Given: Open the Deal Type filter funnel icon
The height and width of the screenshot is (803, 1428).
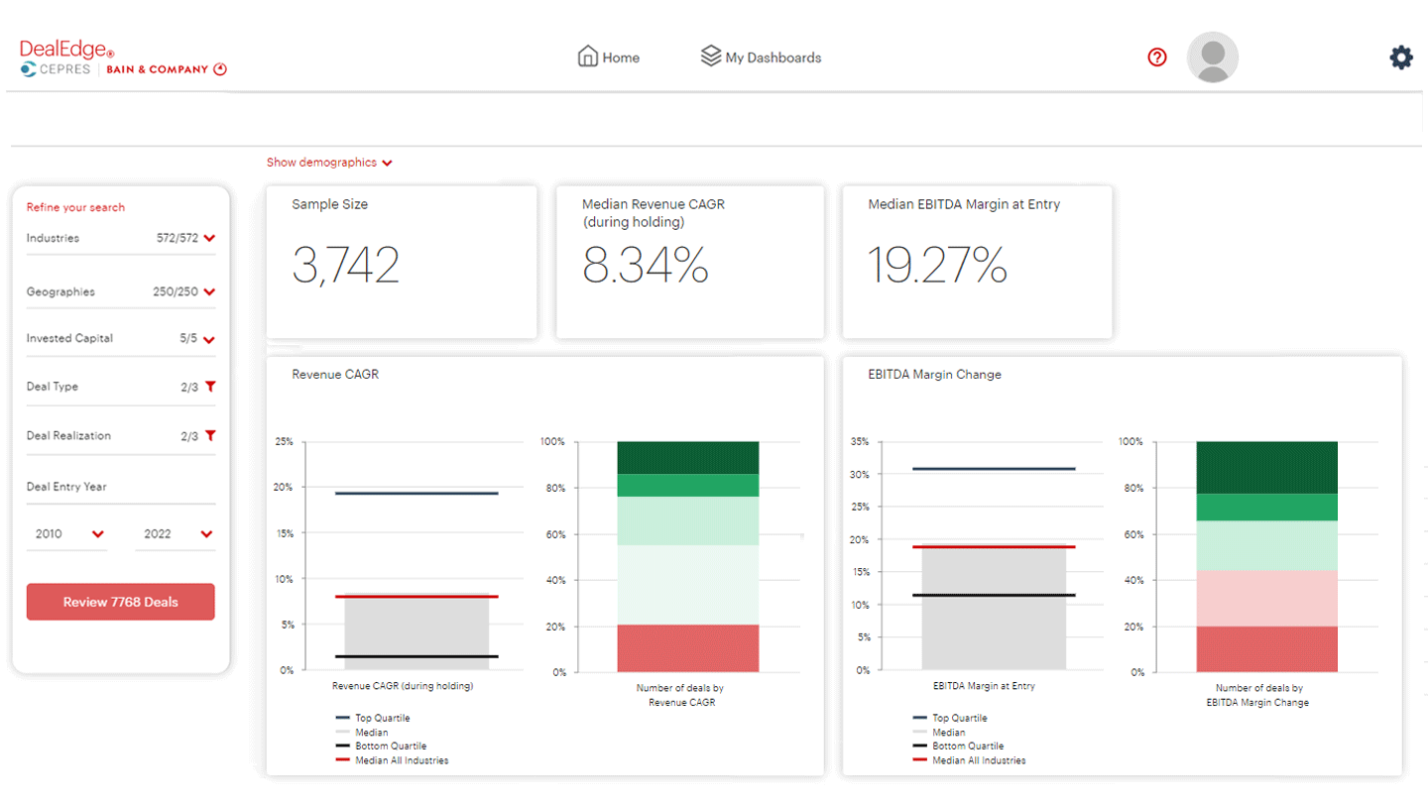Looking at the screenshot, I should (x=209, y=386).
